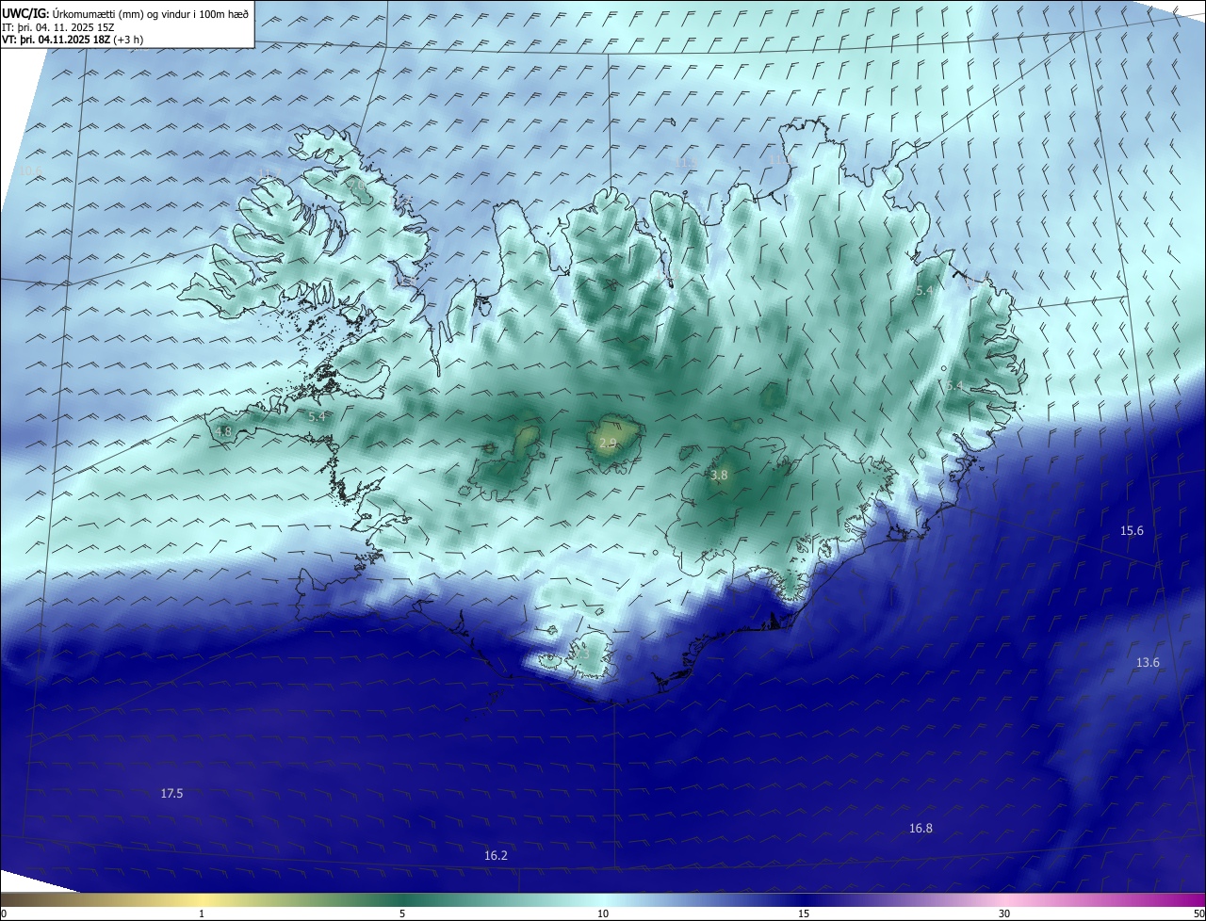
Task: Pick the yellow band of the color scale
Action: tap(202, 899)
